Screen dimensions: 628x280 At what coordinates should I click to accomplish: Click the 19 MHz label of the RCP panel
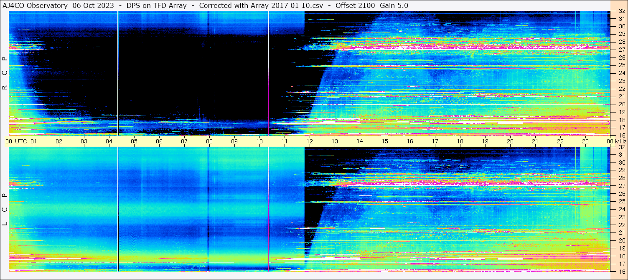[x=621, y=112]
